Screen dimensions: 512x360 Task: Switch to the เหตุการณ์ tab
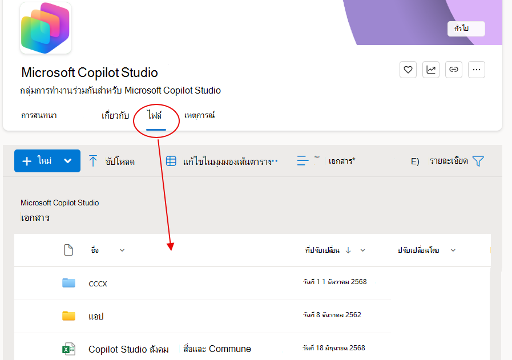pyautogui.click(x=200, y=116)
